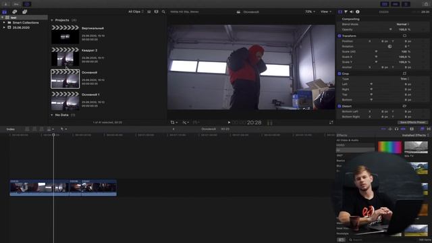
Task: Open the 72% viewer zoom dropdown
Action: (310, 12)
